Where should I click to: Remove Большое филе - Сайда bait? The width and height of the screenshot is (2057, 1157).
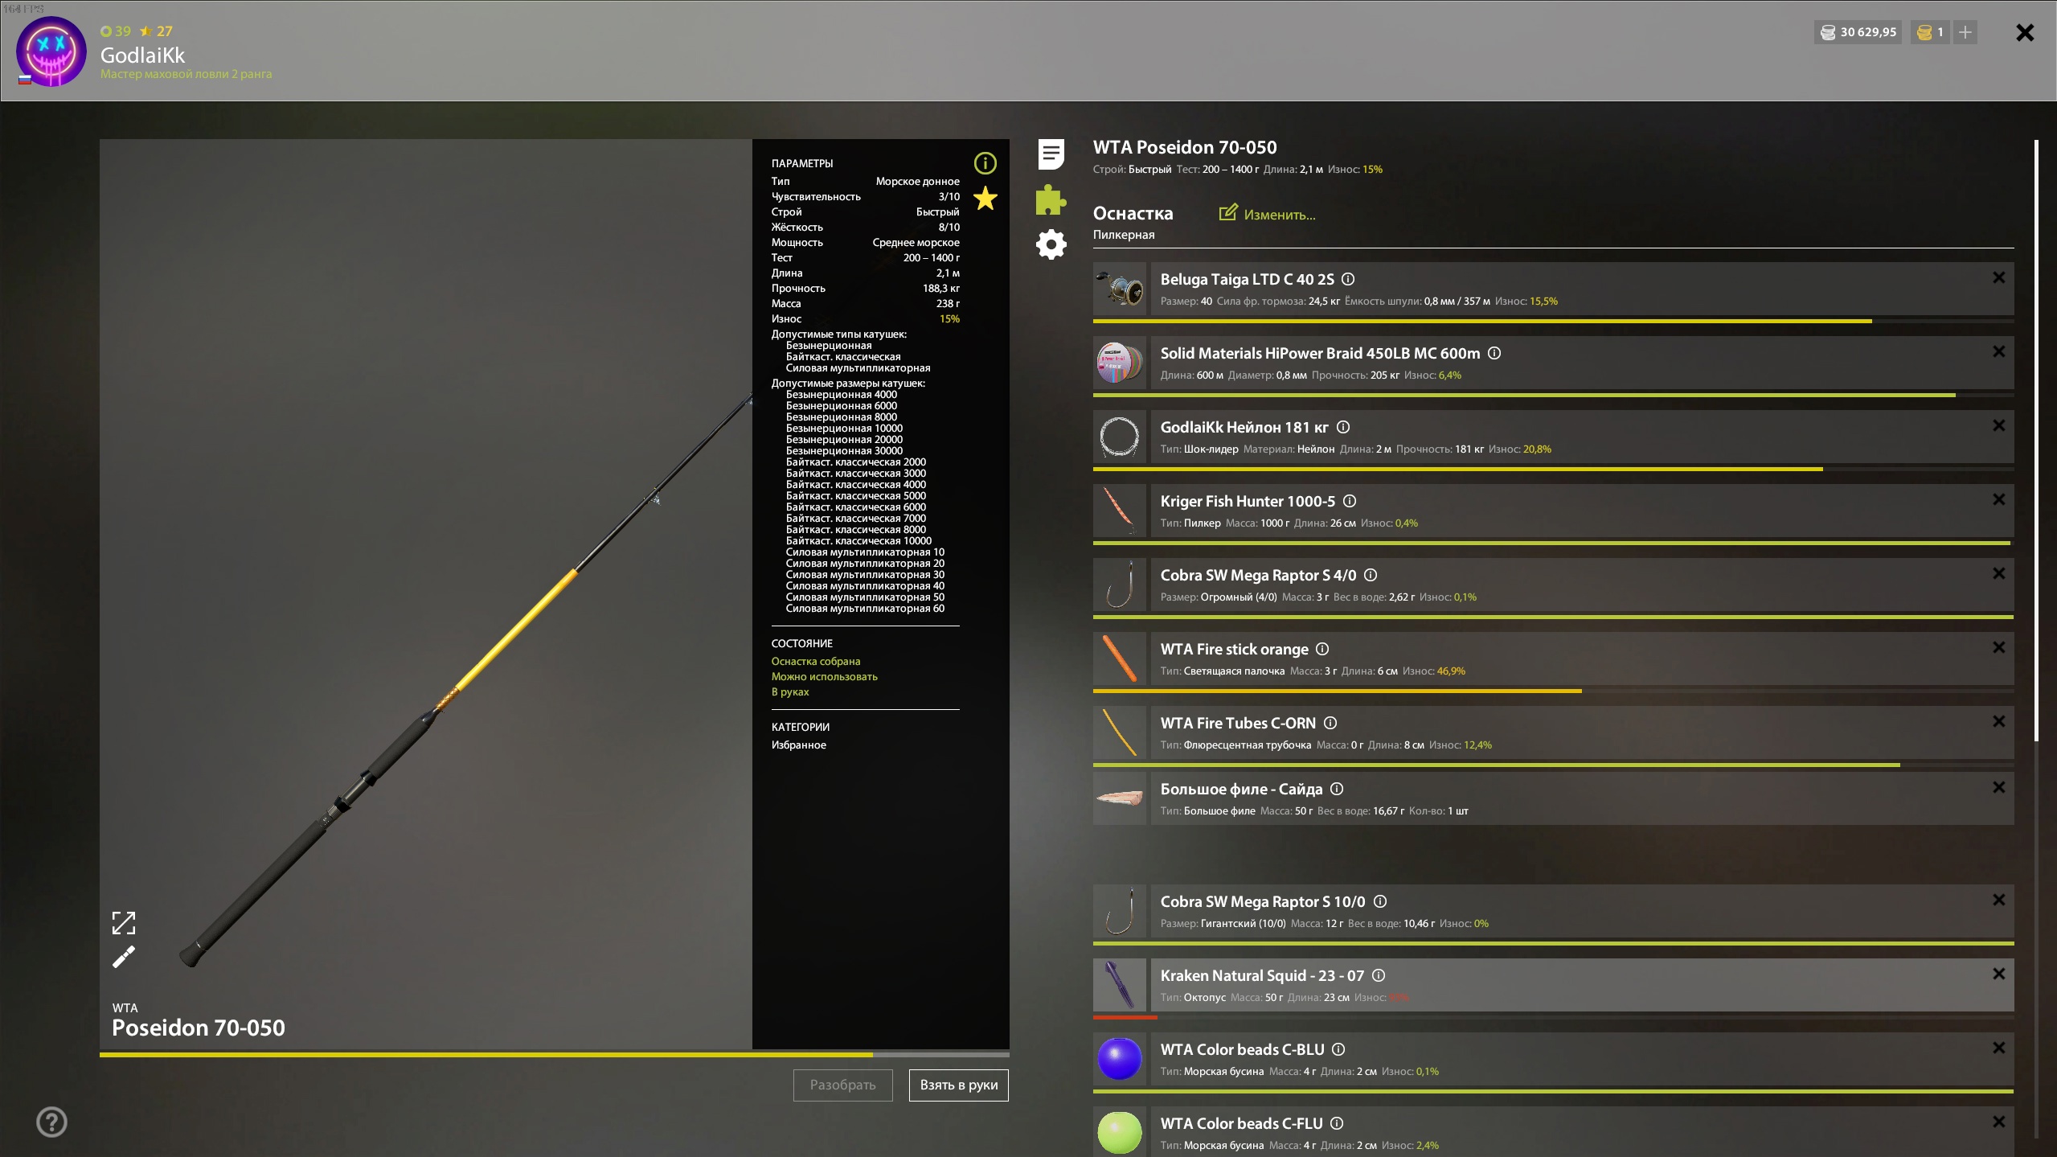point(1998,787)
